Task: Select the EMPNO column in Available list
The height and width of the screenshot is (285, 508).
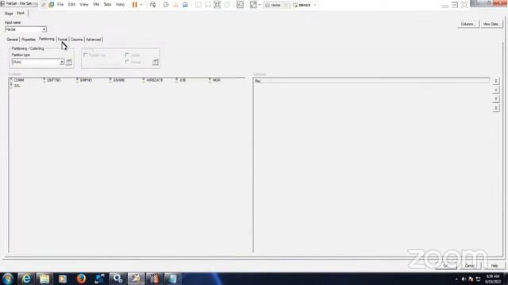Action: click(x=86, y=80)
